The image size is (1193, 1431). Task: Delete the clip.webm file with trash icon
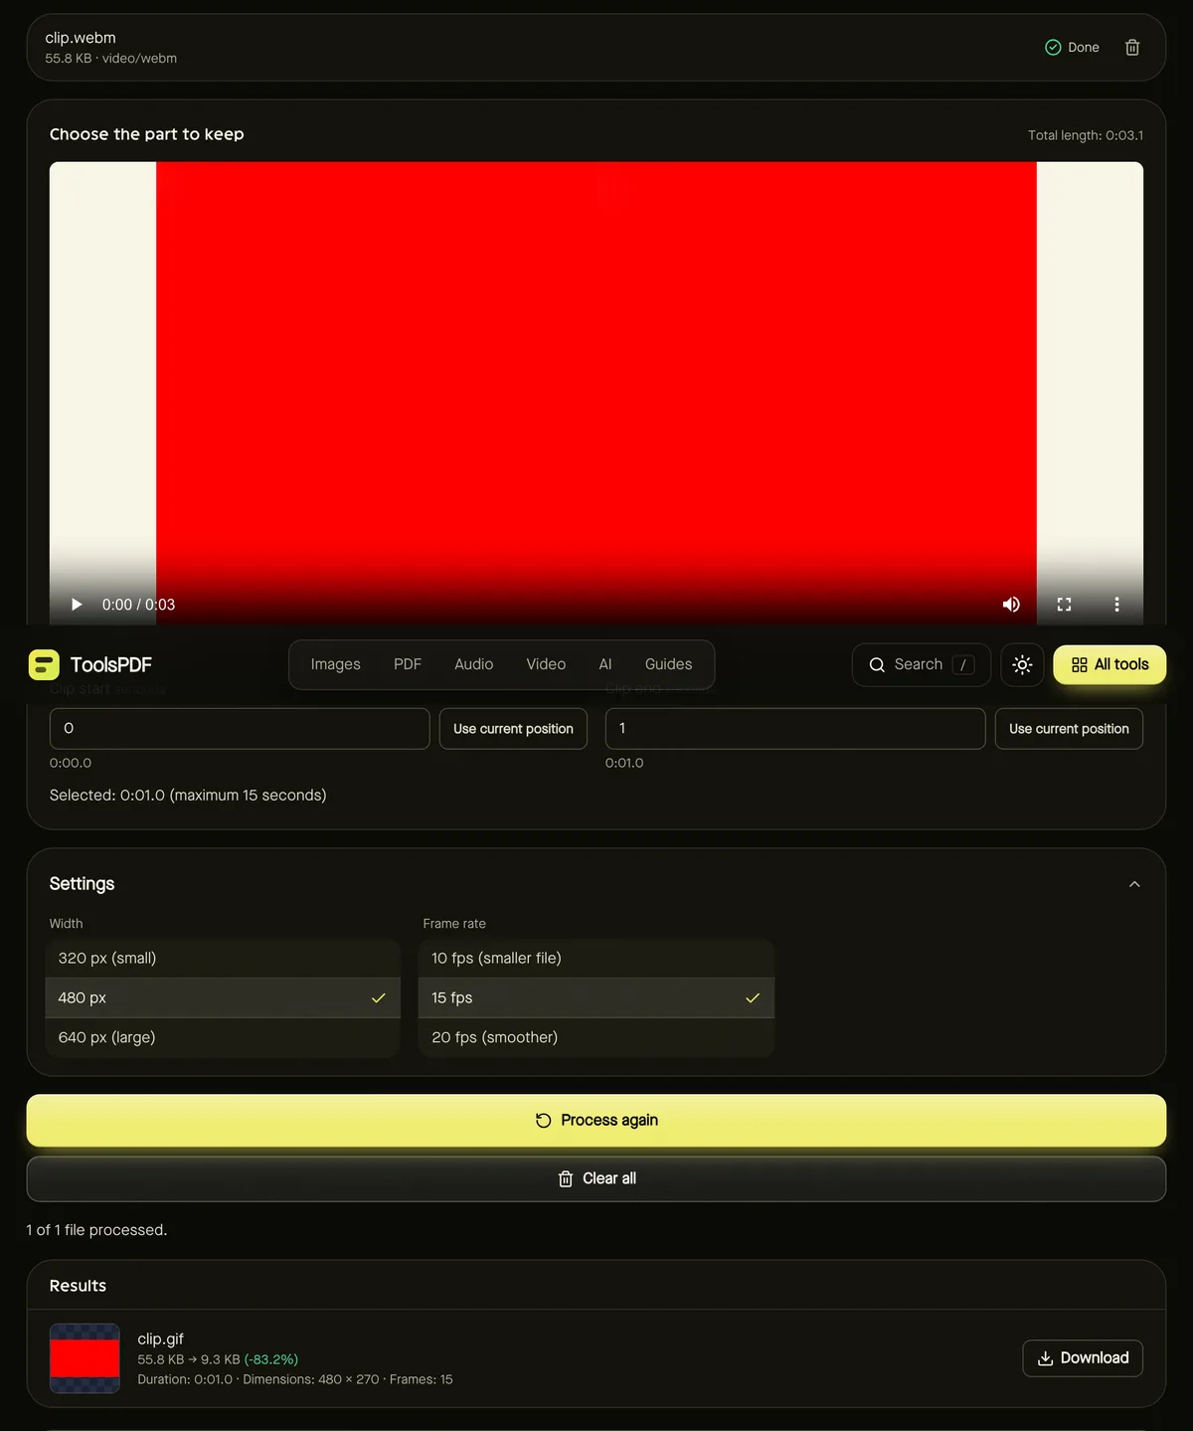1131,48
